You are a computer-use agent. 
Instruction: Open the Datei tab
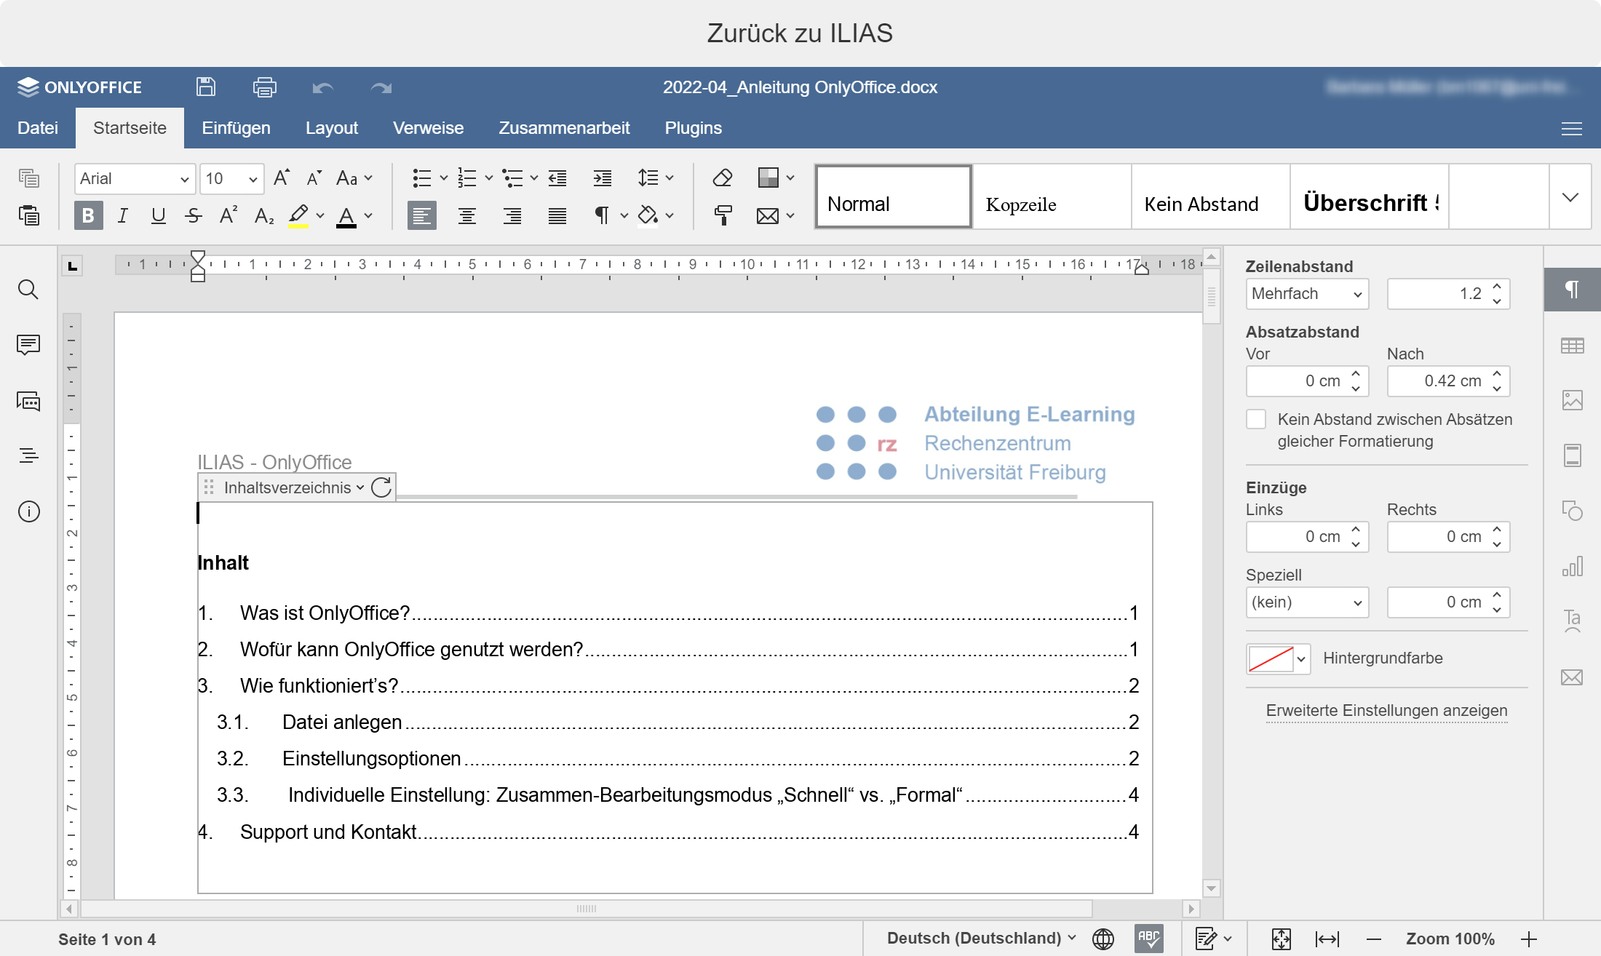coord(38,128)
